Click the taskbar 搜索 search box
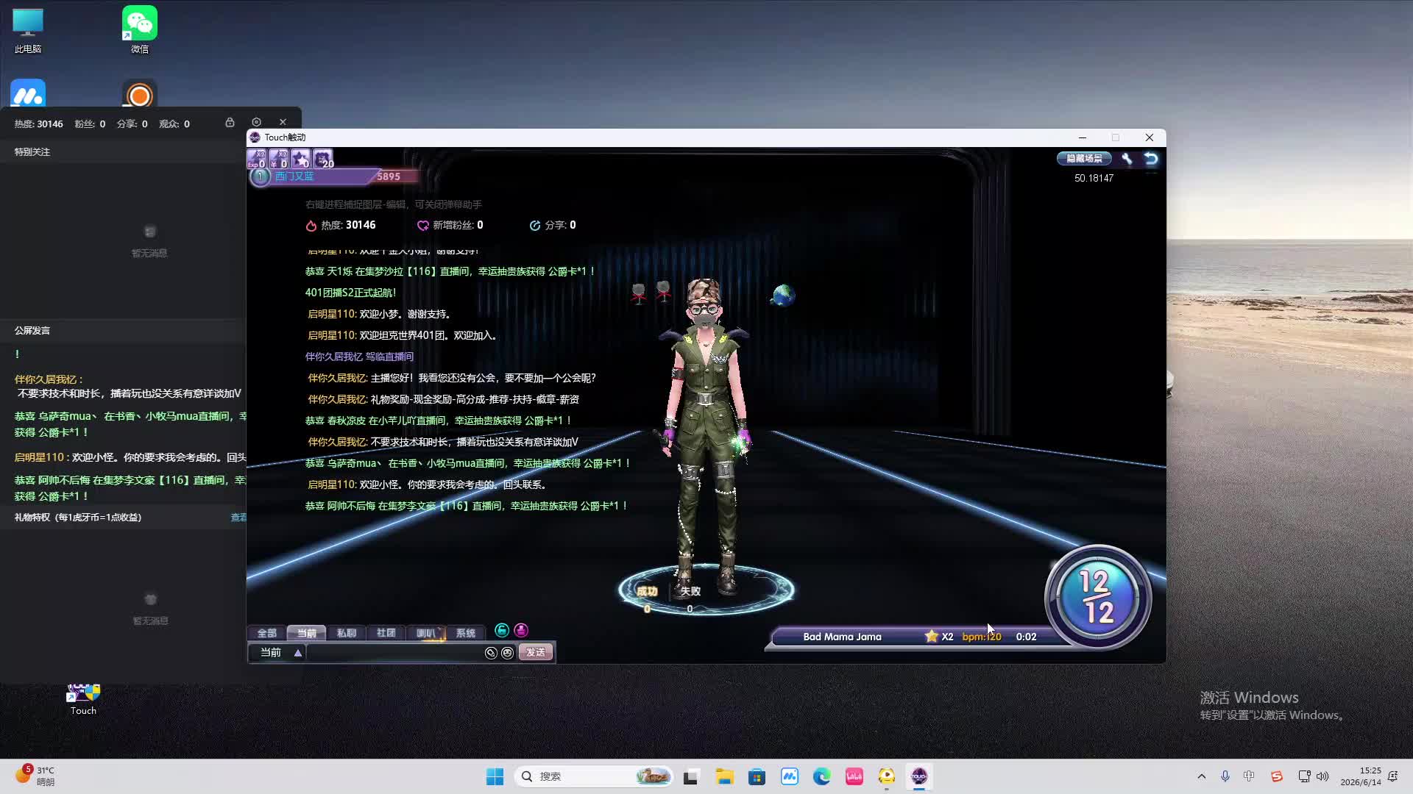Image resolution: width=1413 pixels, height=794 pixels. click(x=594, y=776)
